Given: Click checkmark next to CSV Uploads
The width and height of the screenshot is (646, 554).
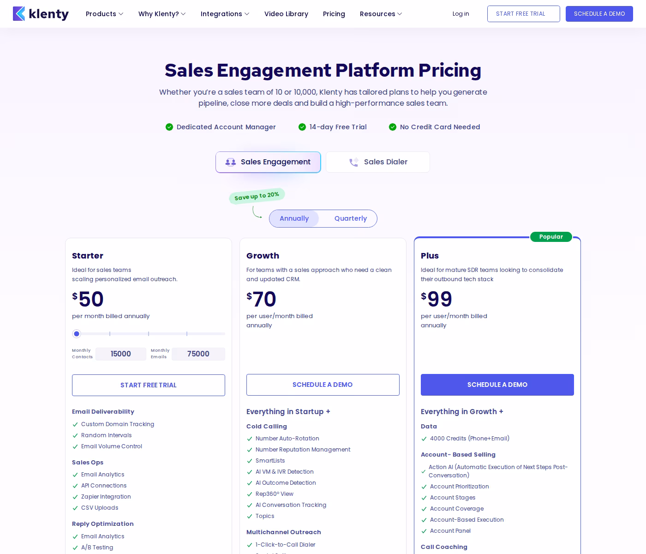Looking at the screenshot, I should point(75,508).
